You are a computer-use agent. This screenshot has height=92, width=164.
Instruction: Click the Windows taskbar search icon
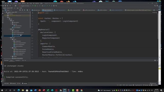click(6, 90)
